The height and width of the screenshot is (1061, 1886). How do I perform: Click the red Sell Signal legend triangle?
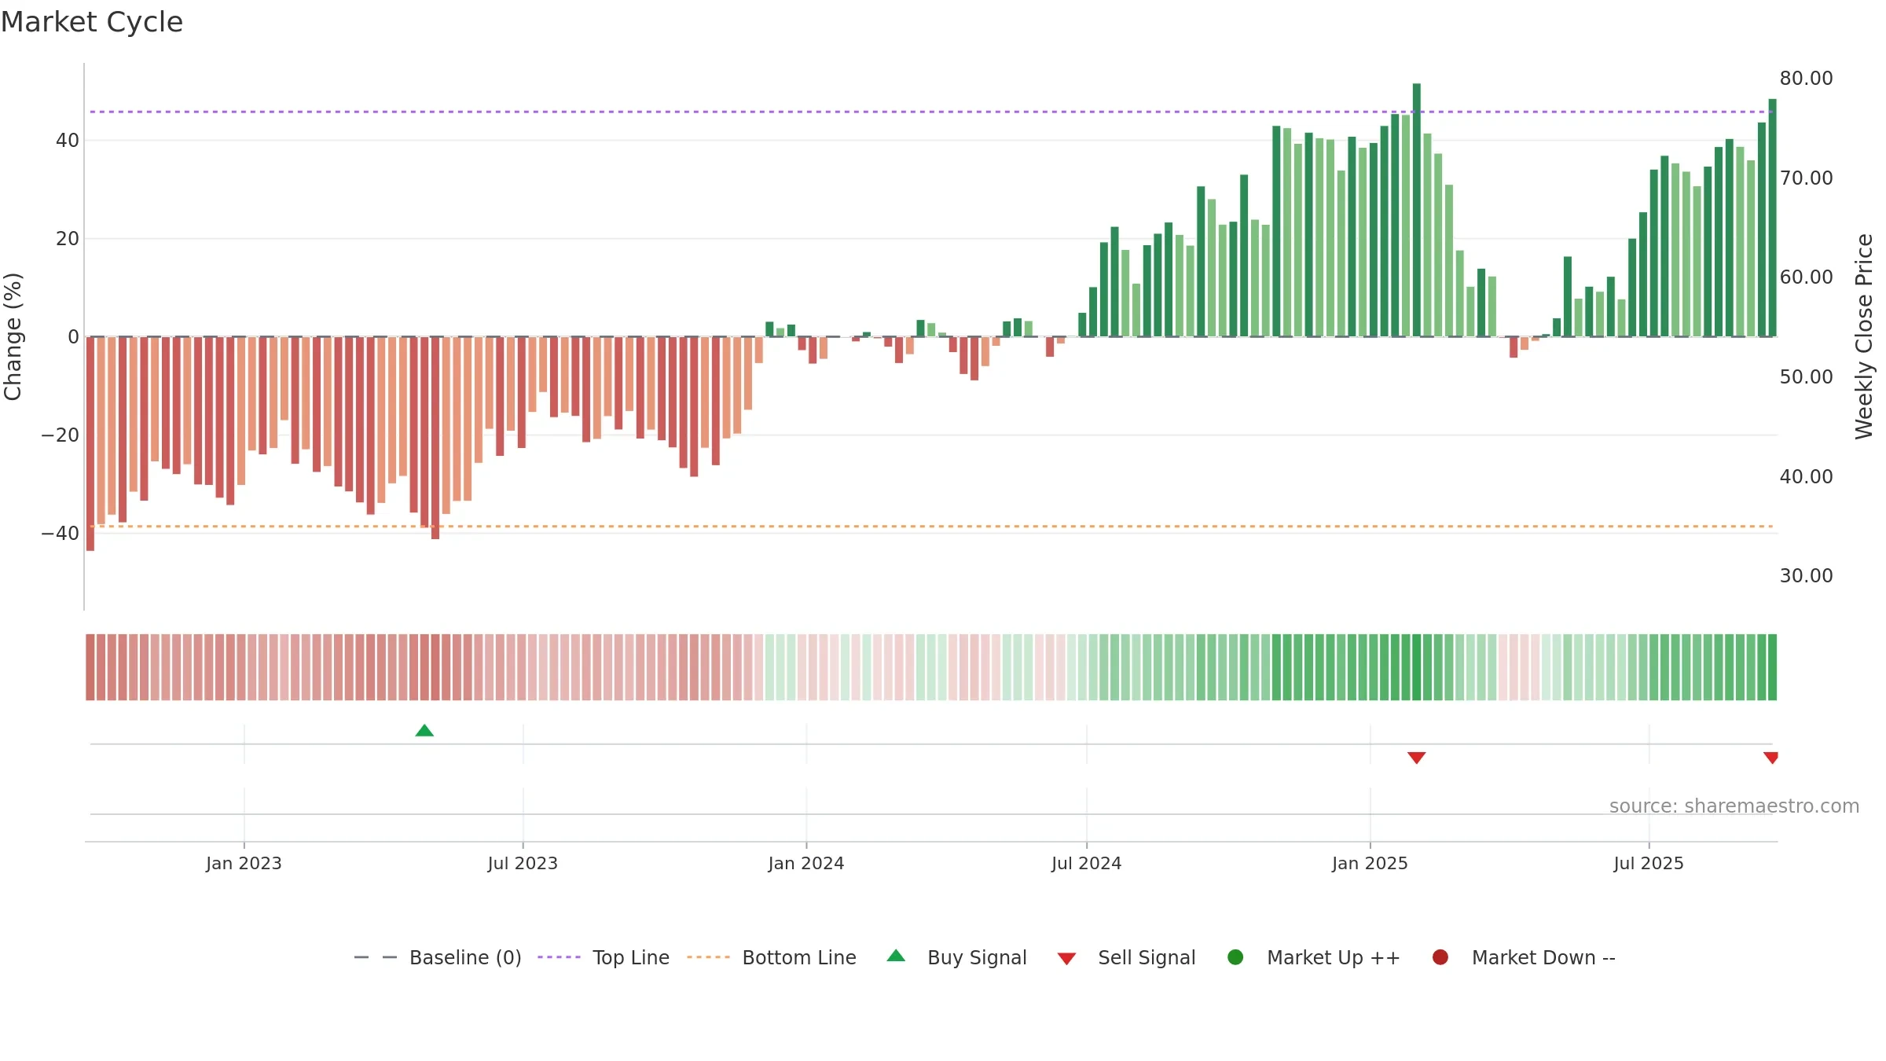(1066, 959)
